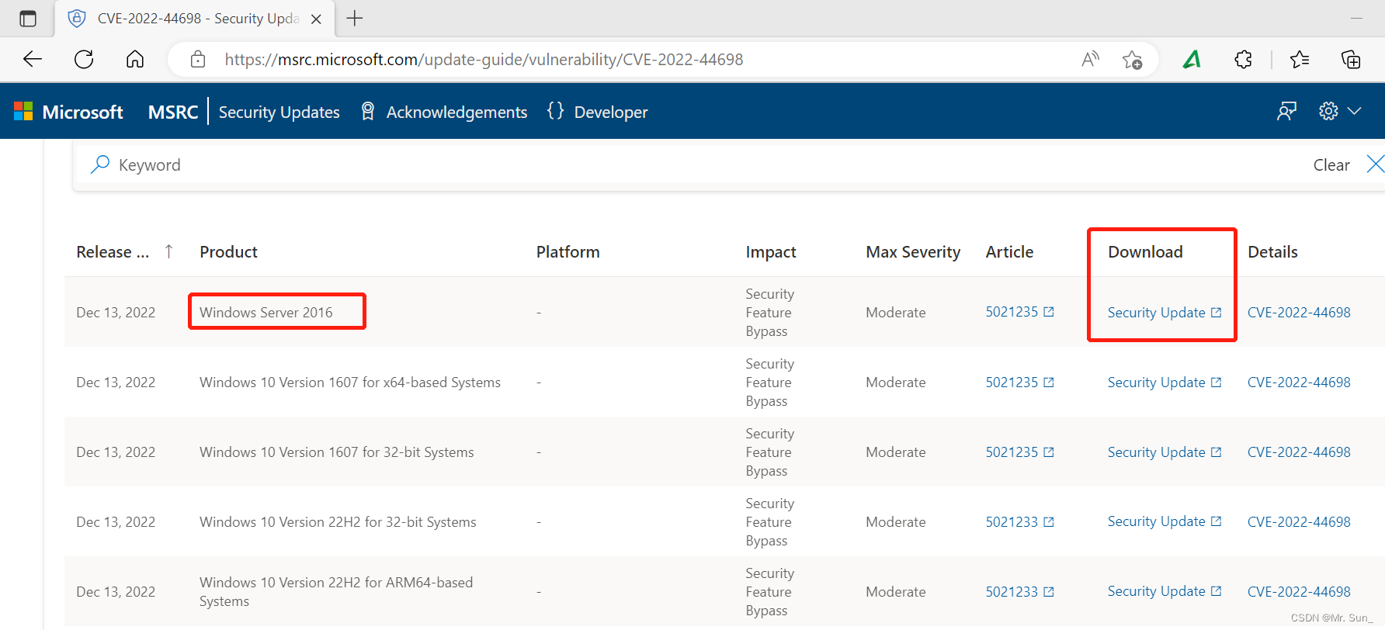
Task: Select Windows 10 Version 1607 for x64-based Systems
Action: click(x=350, y=382)
